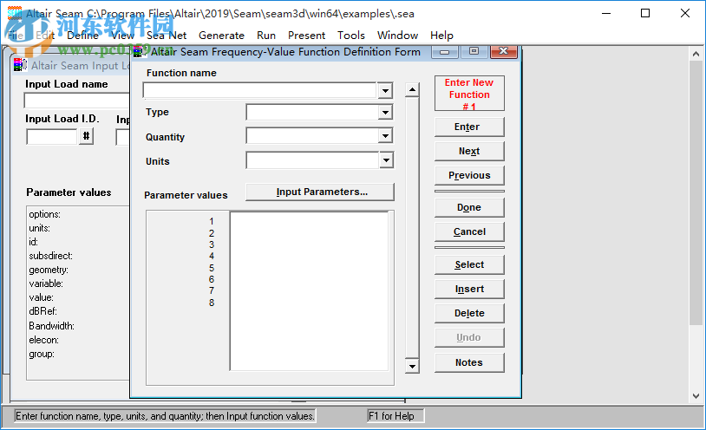
Task: Click the Next button
Action: tap(469, 152)
